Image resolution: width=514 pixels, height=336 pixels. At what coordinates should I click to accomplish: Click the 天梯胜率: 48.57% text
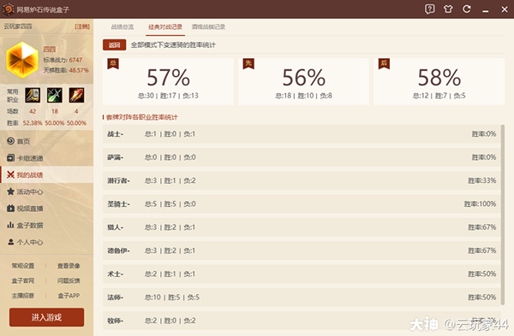(x=66, y=70)
